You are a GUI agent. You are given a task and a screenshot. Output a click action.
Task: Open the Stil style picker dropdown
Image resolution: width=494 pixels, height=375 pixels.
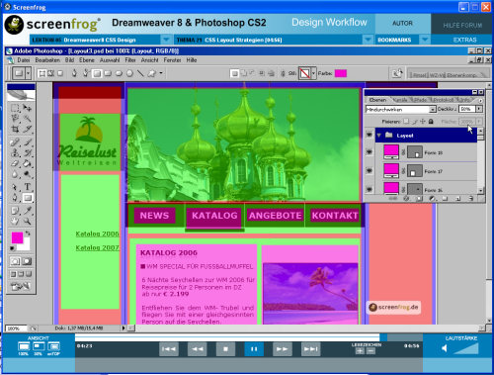(313, 73)
